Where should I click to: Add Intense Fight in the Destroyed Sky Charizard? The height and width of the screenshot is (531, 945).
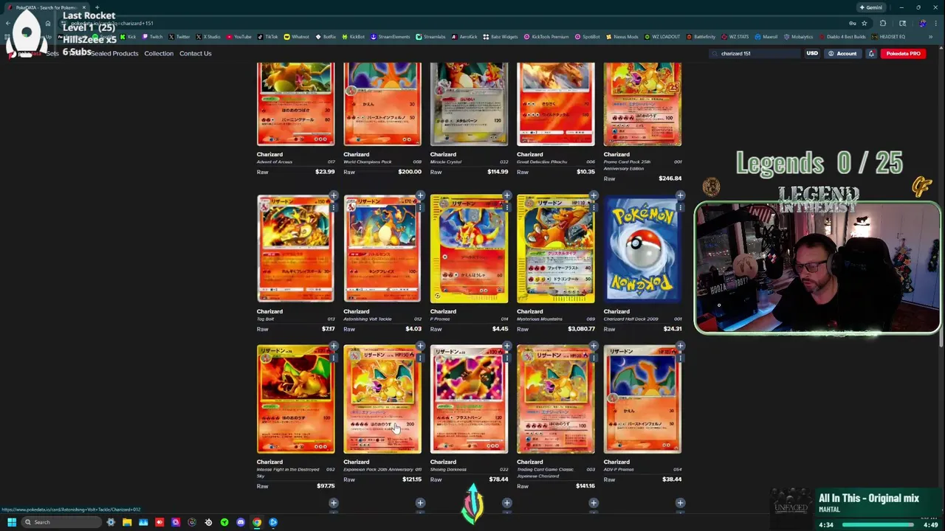point(334,346)
